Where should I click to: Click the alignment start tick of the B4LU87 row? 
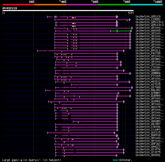(x=45, y=90)
